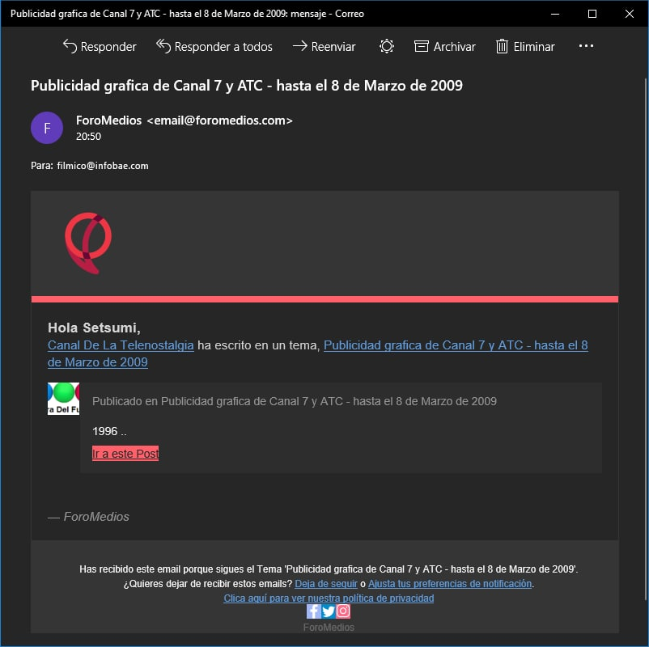
Task: Click the vertical scrollbar of the message
Action: 645,339
